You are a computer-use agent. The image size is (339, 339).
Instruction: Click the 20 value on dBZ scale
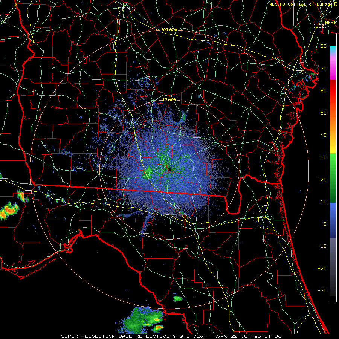[x=324, y=180]
